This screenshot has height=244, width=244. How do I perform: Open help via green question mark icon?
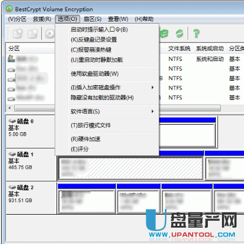pos(197,34)
